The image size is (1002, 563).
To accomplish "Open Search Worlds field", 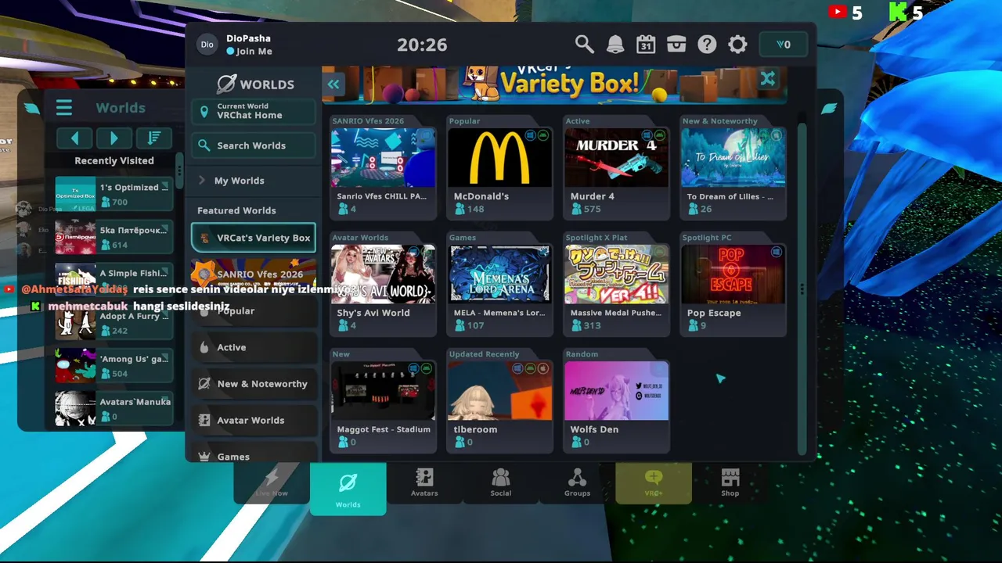I will click(x=254, y=145).
